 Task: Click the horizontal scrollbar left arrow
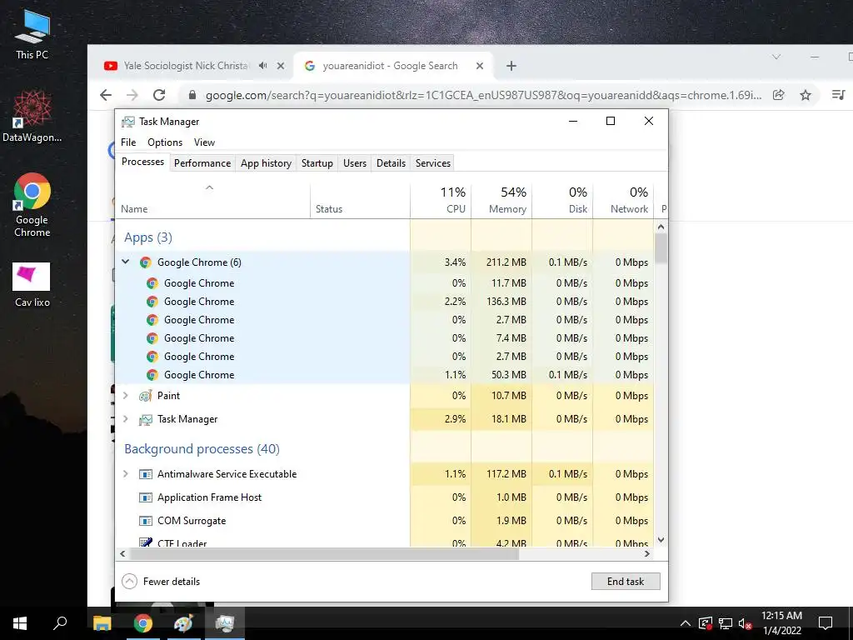tap(123, 553)
